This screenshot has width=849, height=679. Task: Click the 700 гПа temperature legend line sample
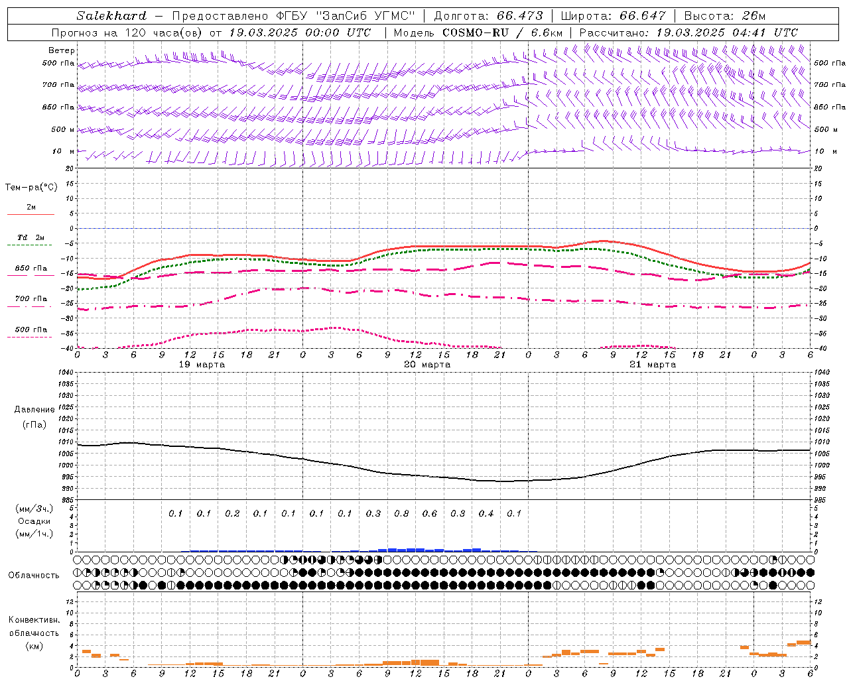pos(31,306)
